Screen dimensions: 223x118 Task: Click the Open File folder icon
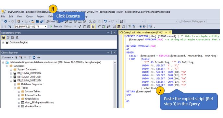tap(33, 21)
